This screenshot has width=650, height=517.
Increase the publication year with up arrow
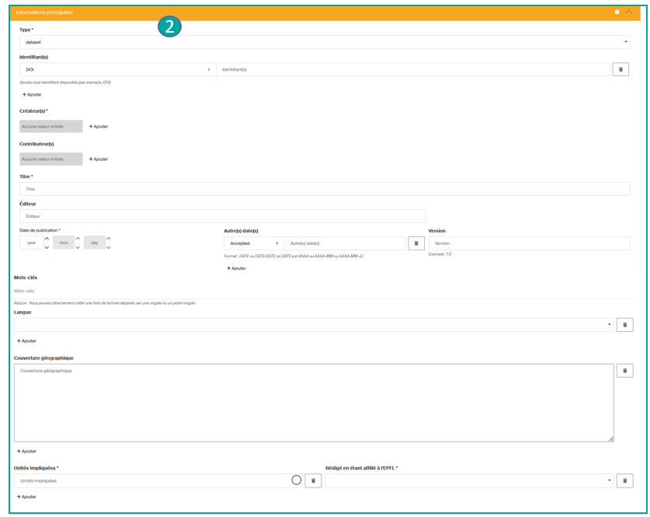(x=47, y=239)
